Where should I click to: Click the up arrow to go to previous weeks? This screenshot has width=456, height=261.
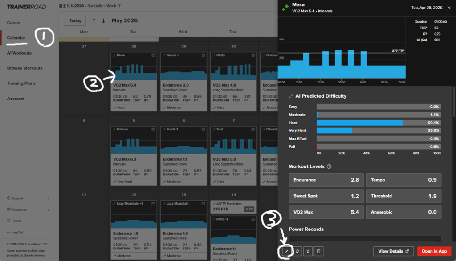point(94,21)
